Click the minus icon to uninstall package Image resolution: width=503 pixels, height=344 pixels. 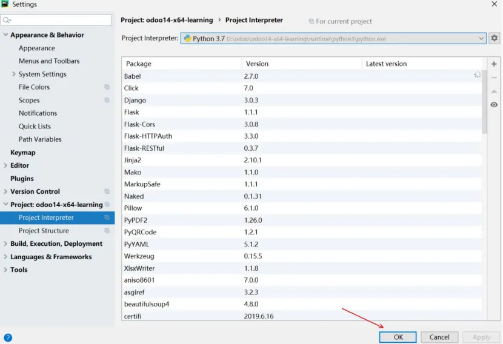(494, 78)
